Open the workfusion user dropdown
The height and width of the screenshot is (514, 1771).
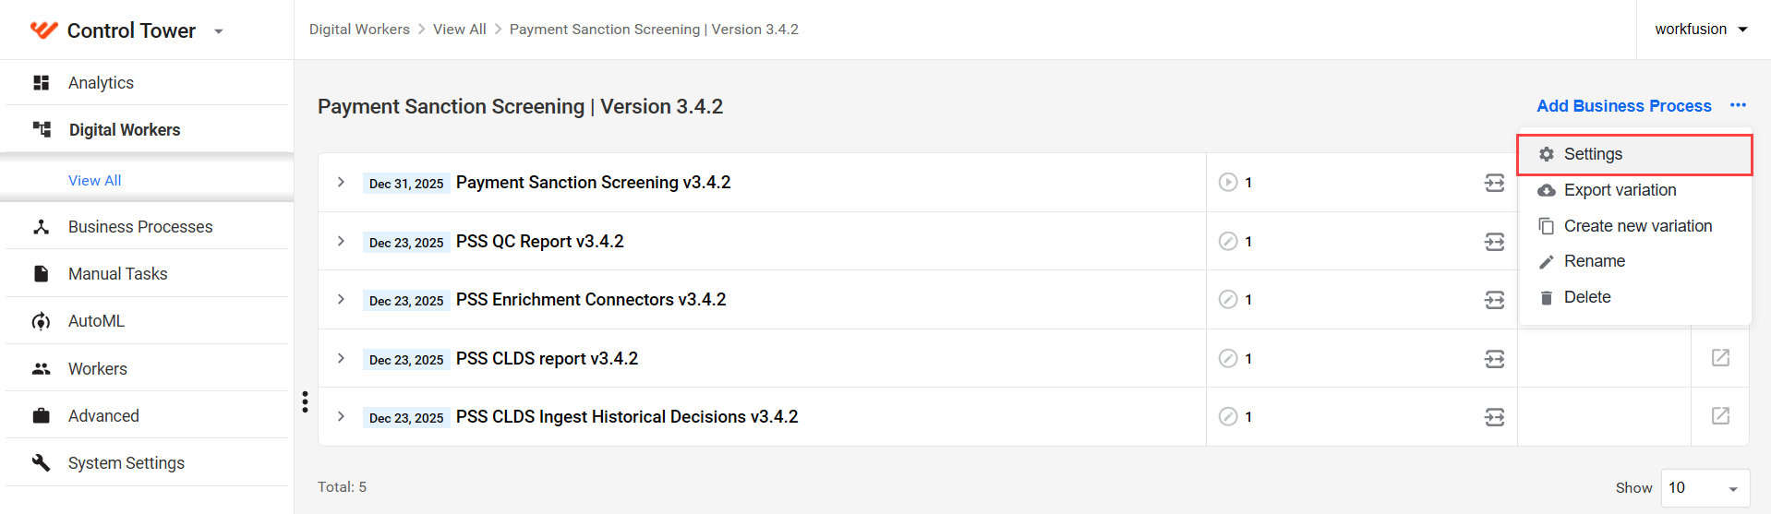click(1701, 30)
